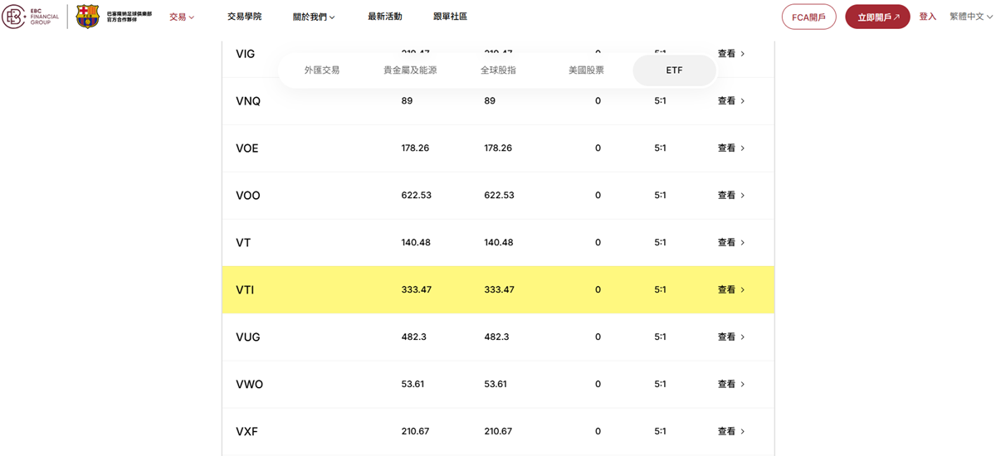996x456 pixels.
Task: Select the VTI symbol name
Action: pos(245,290)
